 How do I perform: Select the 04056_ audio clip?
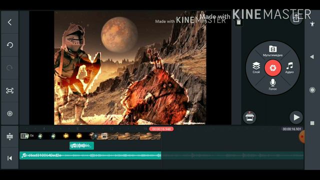(x=81, y=145)
